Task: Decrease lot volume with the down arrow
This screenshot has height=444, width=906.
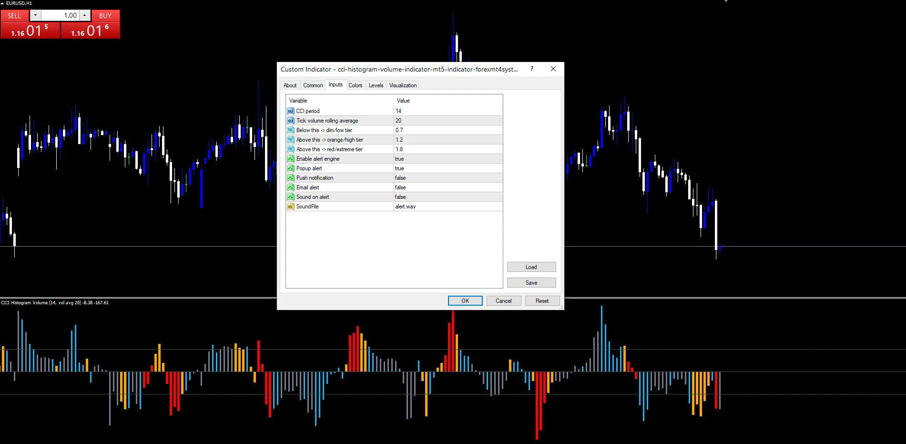Action: 35,16
